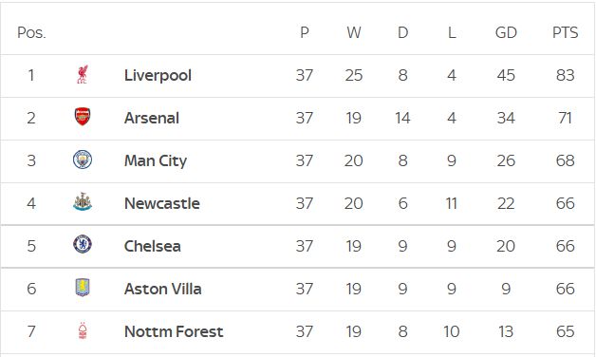Click the Pos. column header

pyautogui.click(x=31, y=32)
